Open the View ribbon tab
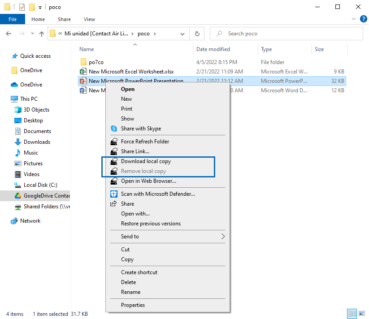This screenshot has height=319, width=369. click(x=89, y=19)
